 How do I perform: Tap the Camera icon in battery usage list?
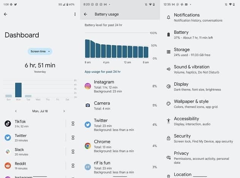pyautogui.click(x=88, y=105)
